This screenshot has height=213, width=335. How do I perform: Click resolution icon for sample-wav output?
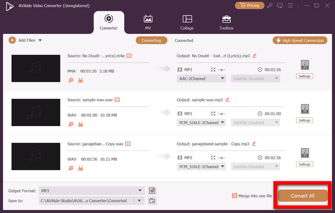[x=213, y=113]
